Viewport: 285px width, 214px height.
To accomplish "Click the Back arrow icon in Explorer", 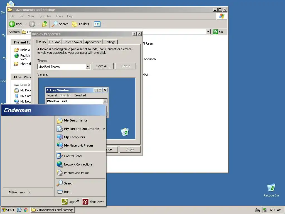I will [12, 24].
